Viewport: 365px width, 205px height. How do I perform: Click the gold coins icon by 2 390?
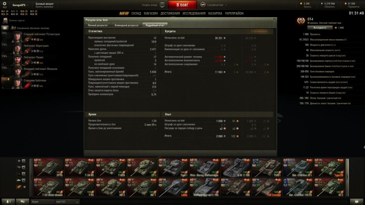(301, 4)
